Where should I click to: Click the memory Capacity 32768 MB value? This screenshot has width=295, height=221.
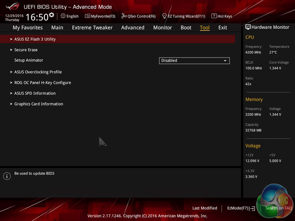(253, 130)
